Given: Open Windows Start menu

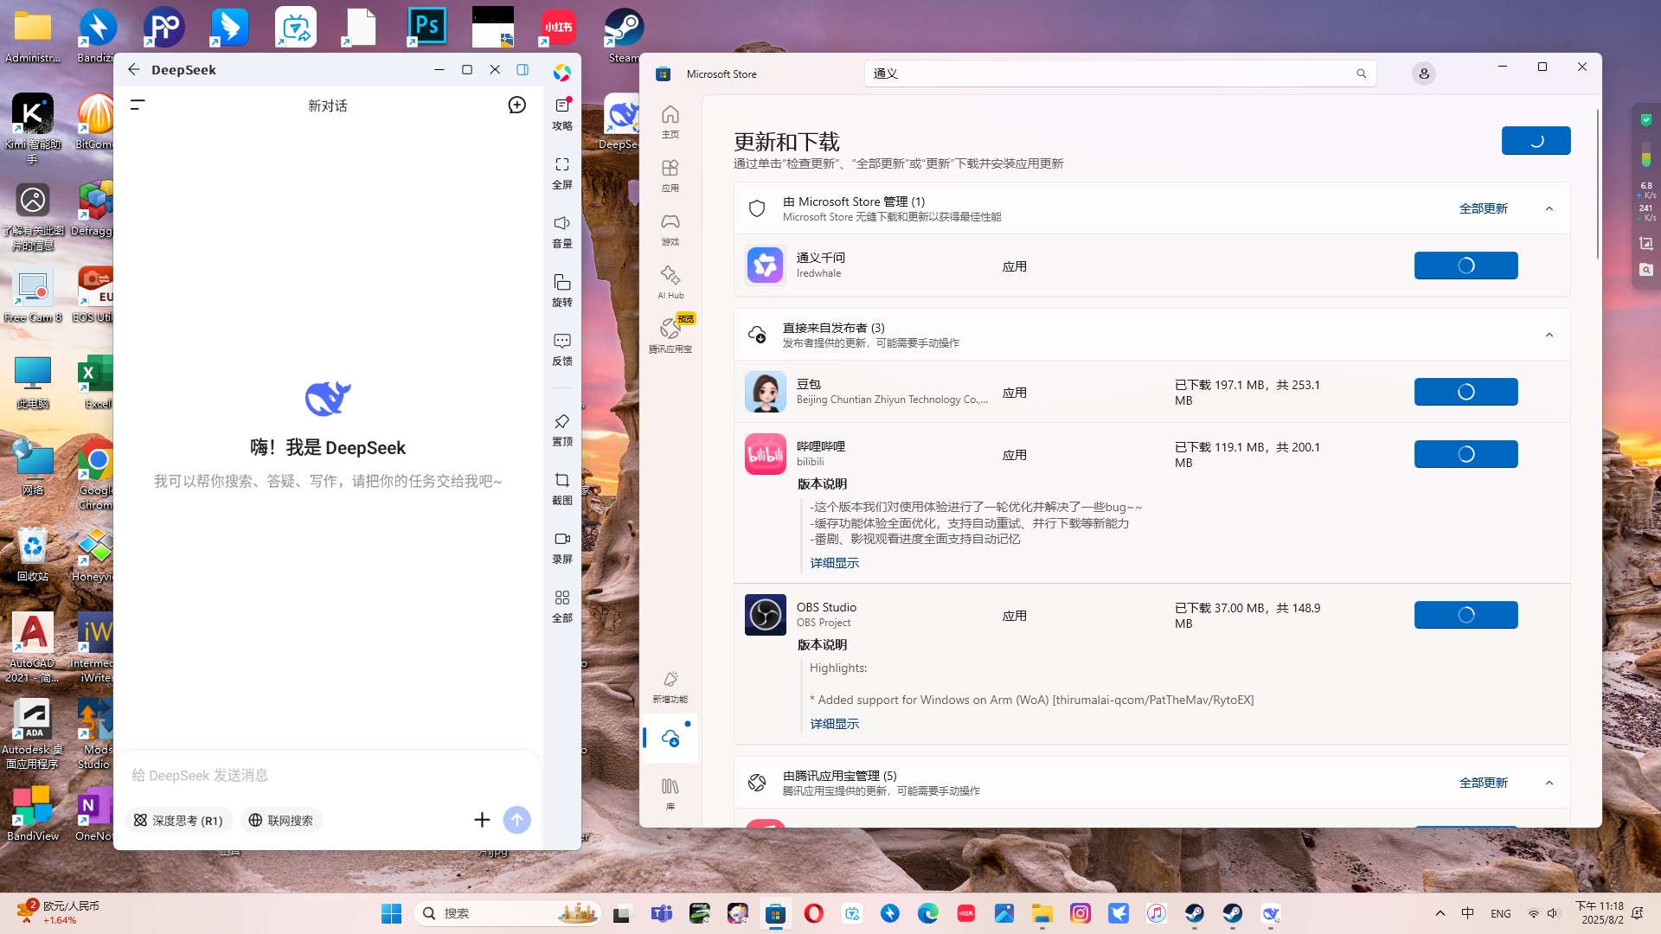Looking at the screenshot, I should [391, 913].
